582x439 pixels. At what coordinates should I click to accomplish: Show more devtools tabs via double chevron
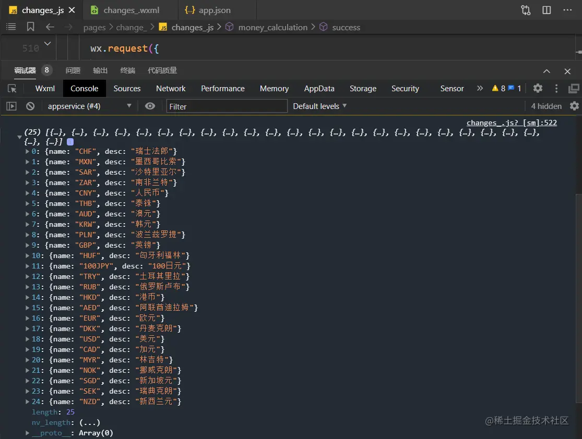pos(480,88)
